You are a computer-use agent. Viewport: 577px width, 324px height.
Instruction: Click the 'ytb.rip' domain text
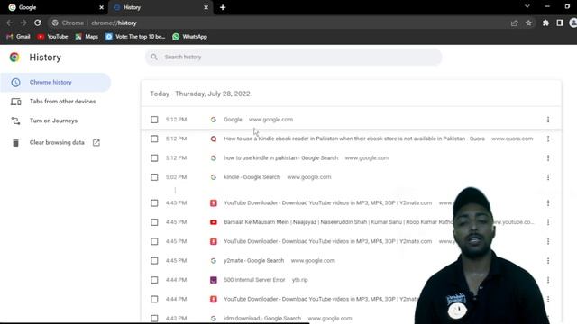(x=300, y=280)
